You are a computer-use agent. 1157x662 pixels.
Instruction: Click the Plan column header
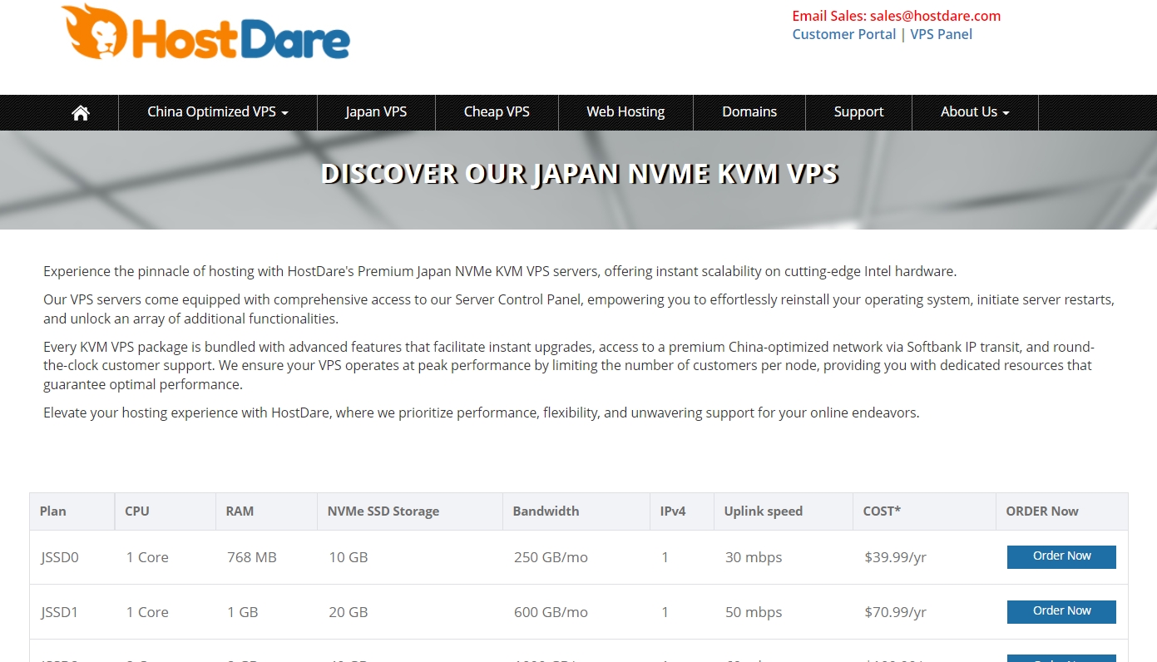[x=52, y=511]
